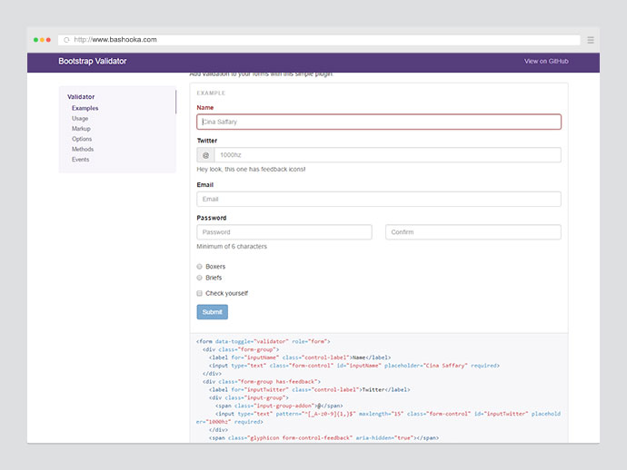Click the browser address bar URL
The width and height of the screenshot is (627, 470).
click(115, 40)
